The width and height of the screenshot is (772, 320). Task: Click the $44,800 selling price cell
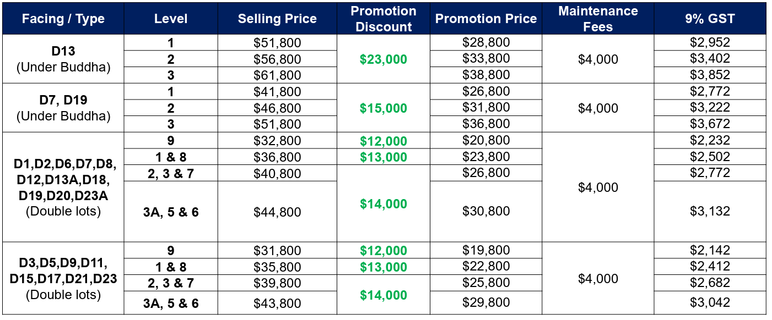tap(277, 212)
